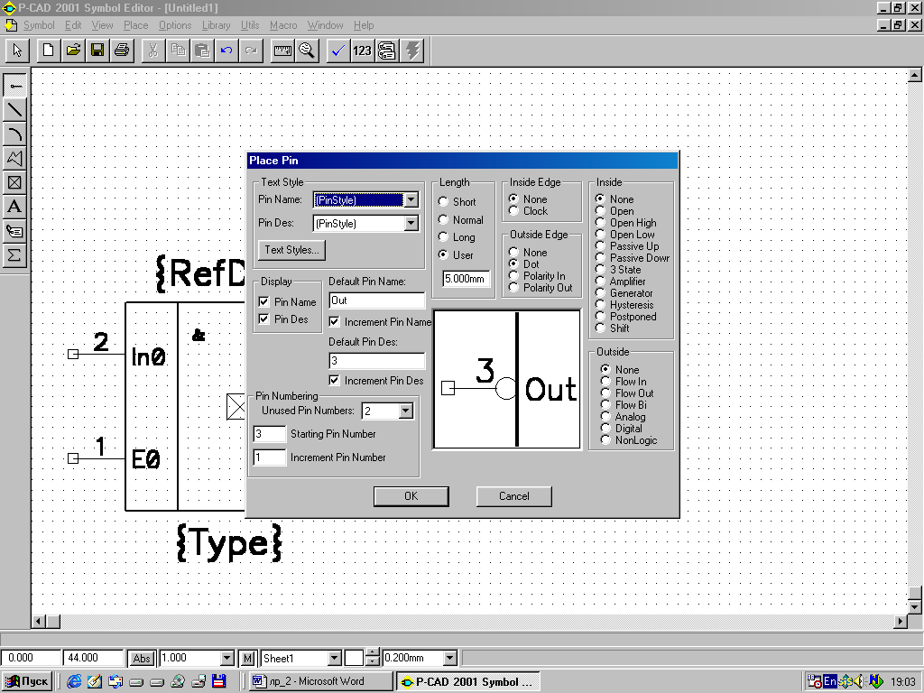
Task: Click the lightning bolt macro icon
Action: pyautogui.click(x=411, y=51)
